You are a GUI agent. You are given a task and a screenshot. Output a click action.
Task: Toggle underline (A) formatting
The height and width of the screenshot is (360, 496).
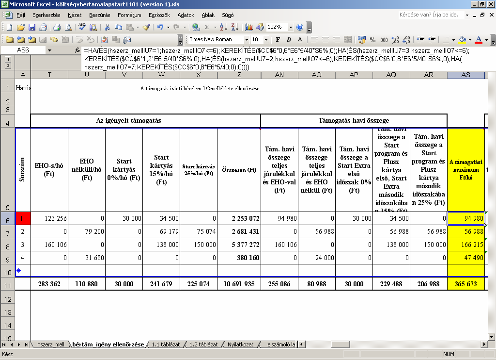pyautogui.click(x=300, y=40)
